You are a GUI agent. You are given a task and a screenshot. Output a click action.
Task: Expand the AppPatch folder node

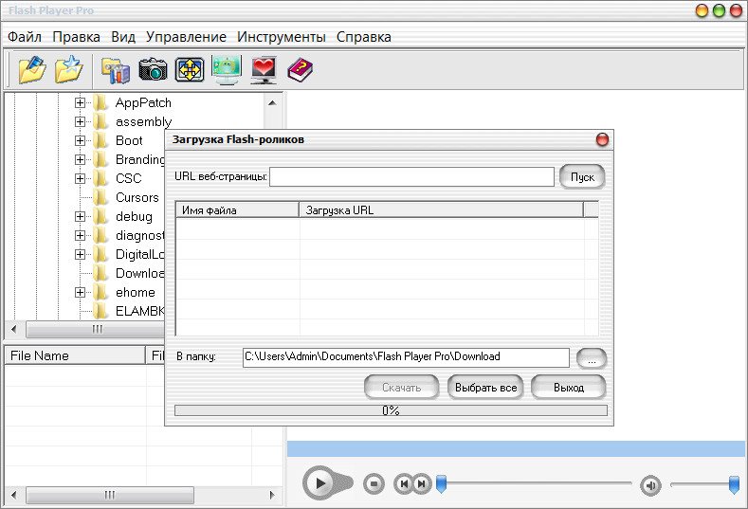[x=80, y=102]
